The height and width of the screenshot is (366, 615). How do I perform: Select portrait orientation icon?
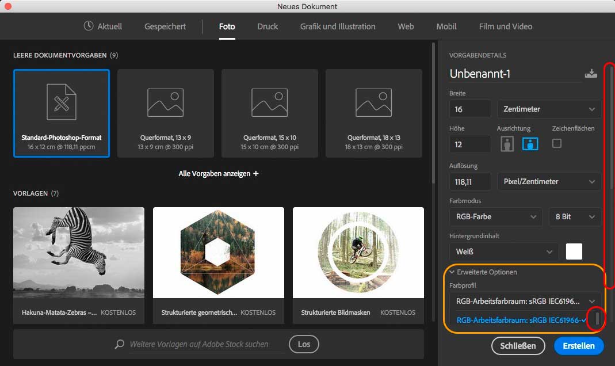507,144
